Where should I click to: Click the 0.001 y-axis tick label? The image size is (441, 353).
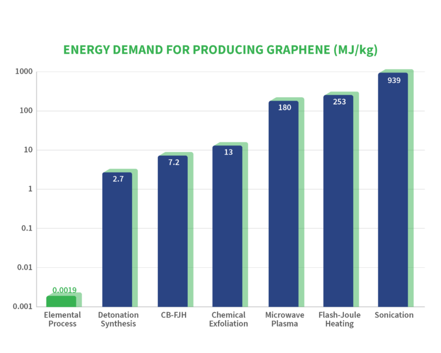[x=23, y=306]
